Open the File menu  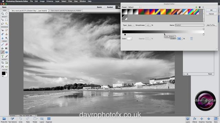click(31, 1)
